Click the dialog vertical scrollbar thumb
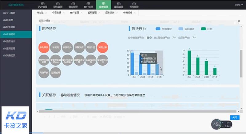The image size is (246, 134). (x=241, y=63)
